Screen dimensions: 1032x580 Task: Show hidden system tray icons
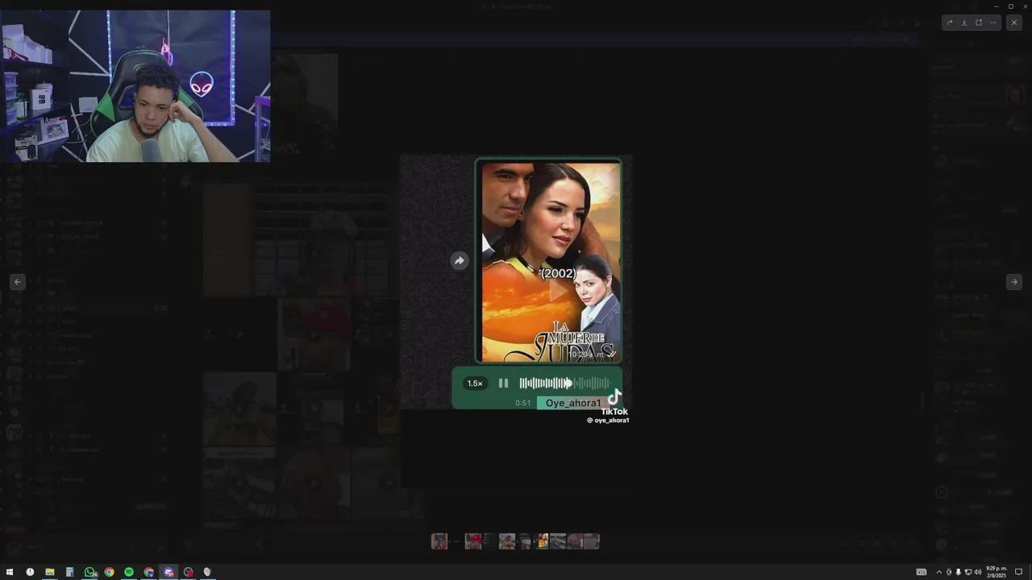[938, 572]
